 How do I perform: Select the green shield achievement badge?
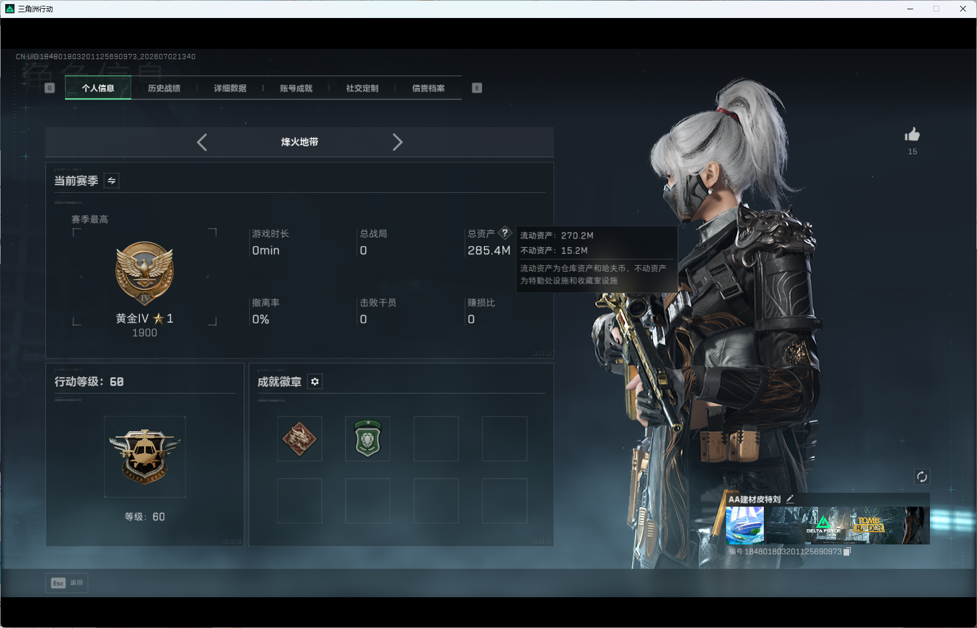coord(368,439)
